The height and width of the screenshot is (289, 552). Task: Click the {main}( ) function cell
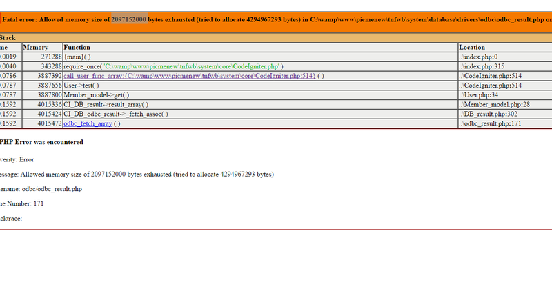[x=261, y=57]
